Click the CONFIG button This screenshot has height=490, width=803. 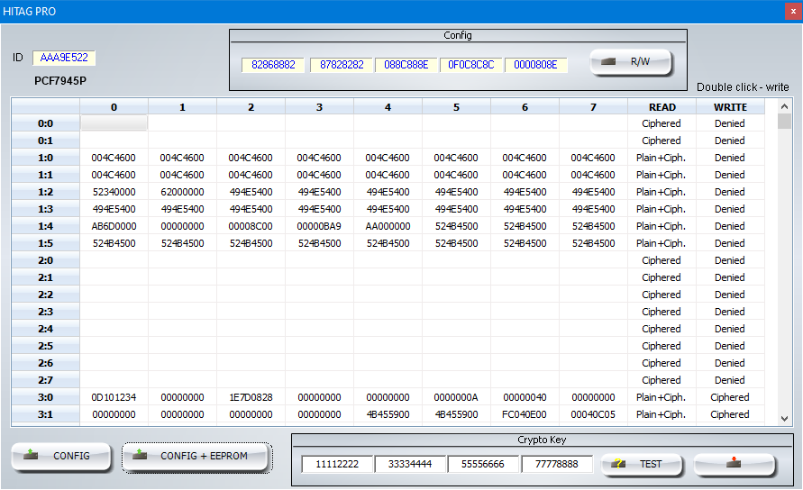tap(61, 456)
